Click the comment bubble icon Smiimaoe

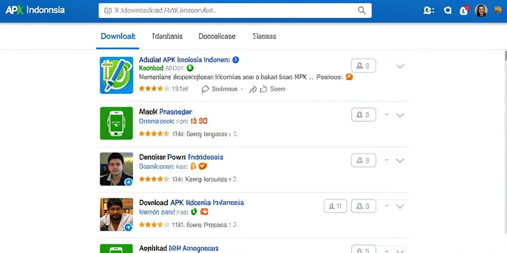205,89
